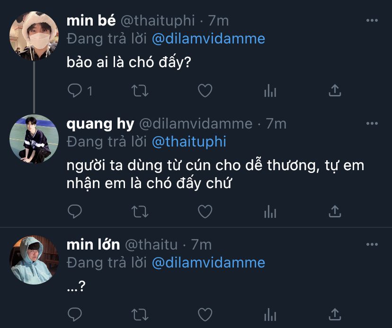Screen dimensions: 392x328
Task: Retweet quang hy's tweet
Action: [x=139, y=211]
